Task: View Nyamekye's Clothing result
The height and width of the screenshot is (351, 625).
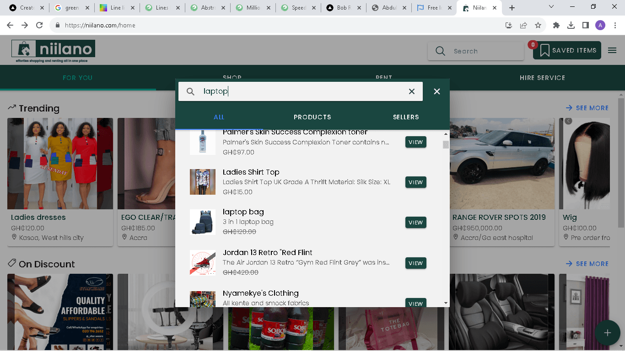Action: [x=415, y=303]
